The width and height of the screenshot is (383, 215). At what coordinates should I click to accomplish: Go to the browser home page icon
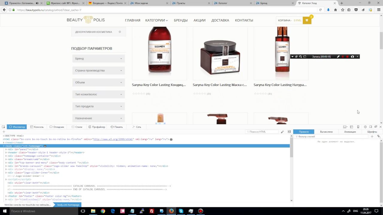(x=335, y=10)
